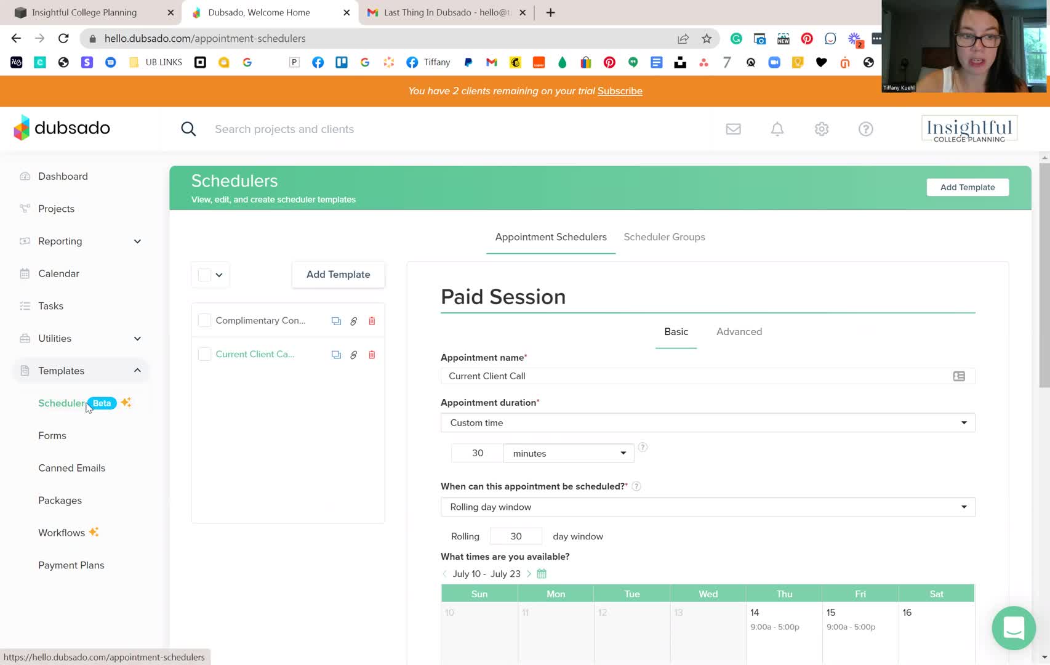This screenshot has width=1050, height=665.
Task: Open the notifications bell
Action: click(777, 129)
